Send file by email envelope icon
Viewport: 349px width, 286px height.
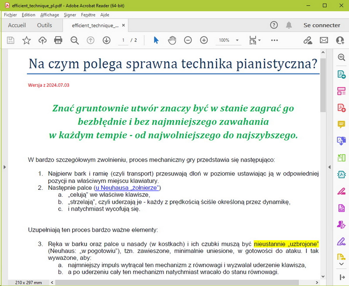coord(324,40)
